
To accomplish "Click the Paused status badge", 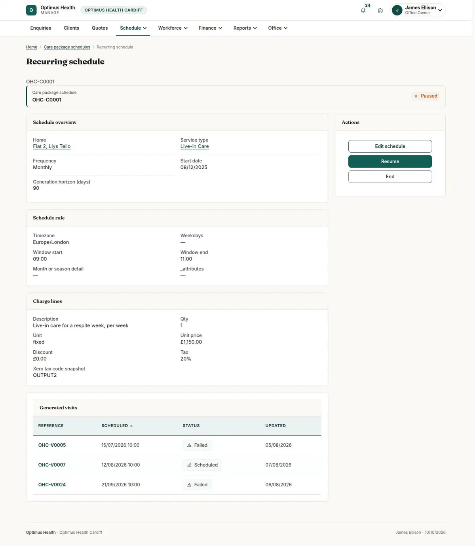I will click(x=426, y=96).
